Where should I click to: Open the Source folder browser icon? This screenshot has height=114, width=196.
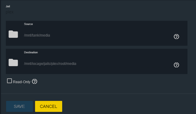[13, 34]
